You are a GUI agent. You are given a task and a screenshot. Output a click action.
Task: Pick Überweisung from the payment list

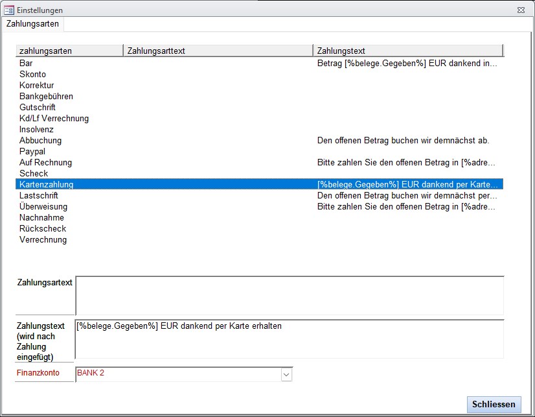click(x=43, y=207)
